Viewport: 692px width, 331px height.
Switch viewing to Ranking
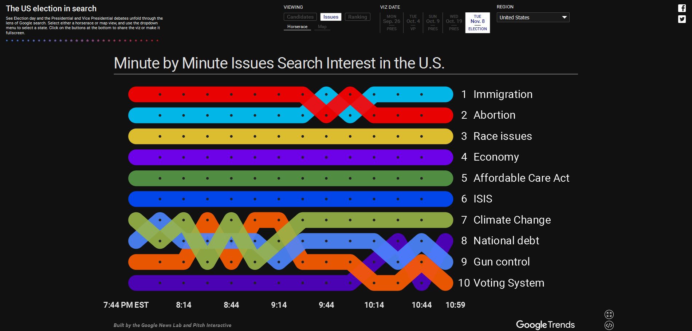(x=357, y=17)
